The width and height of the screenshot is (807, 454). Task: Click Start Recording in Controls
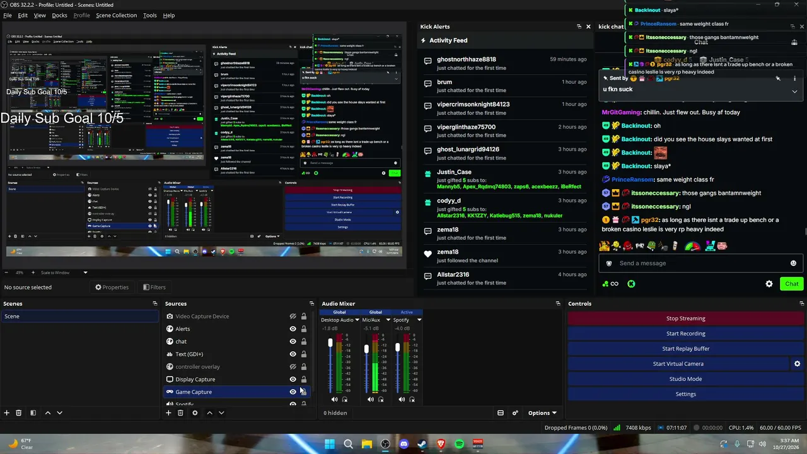coord(685,334)
